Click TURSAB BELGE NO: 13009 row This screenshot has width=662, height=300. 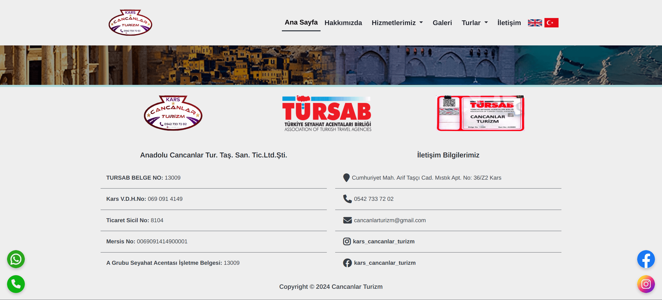point(213,178)
